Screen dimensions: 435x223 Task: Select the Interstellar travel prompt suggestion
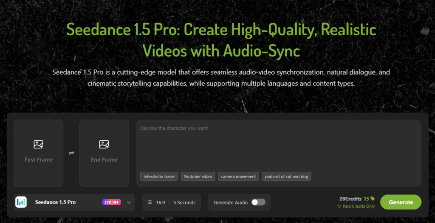159,176
